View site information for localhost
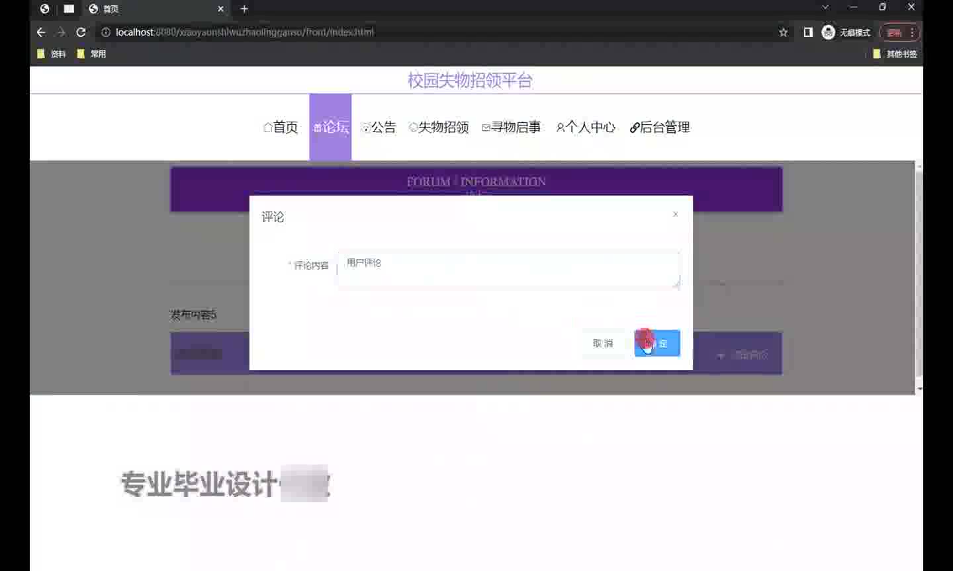This screenshot has width=953, height=571. tap(105, 32)
